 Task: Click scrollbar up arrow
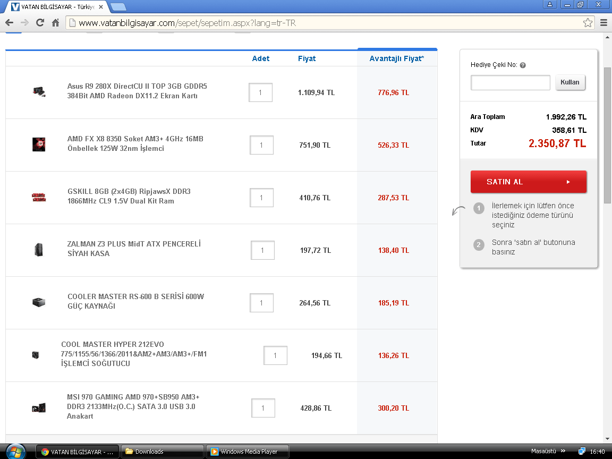607,38
